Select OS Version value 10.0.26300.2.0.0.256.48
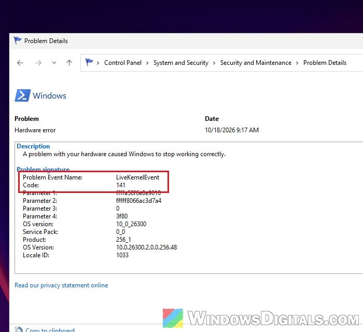 (147, 247)
